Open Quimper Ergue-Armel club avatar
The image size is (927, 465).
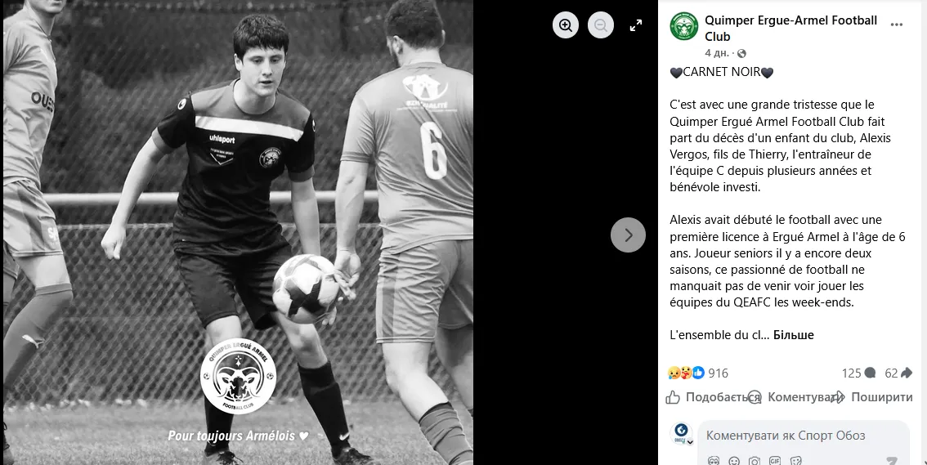click(x=684, y=27)
